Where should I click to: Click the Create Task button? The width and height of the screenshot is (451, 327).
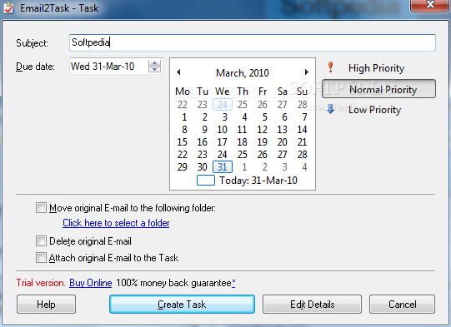182,304
